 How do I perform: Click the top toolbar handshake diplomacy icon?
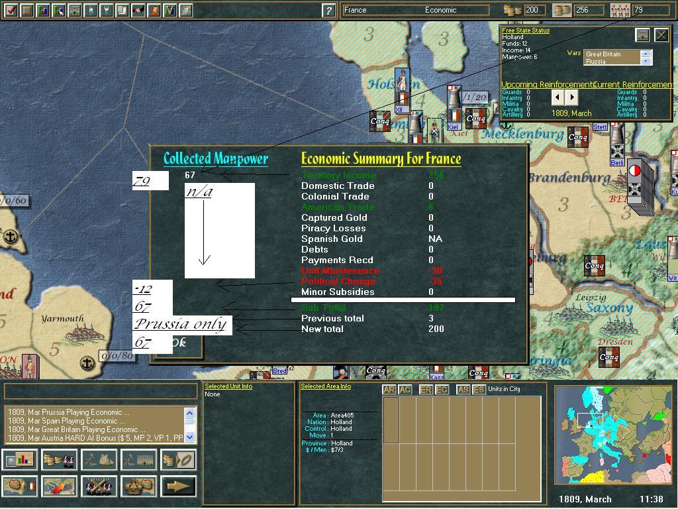(x=138, y=10)
